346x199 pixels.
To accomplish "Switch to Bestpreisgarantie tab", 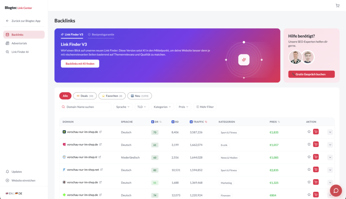I will [x=101, y=35].
